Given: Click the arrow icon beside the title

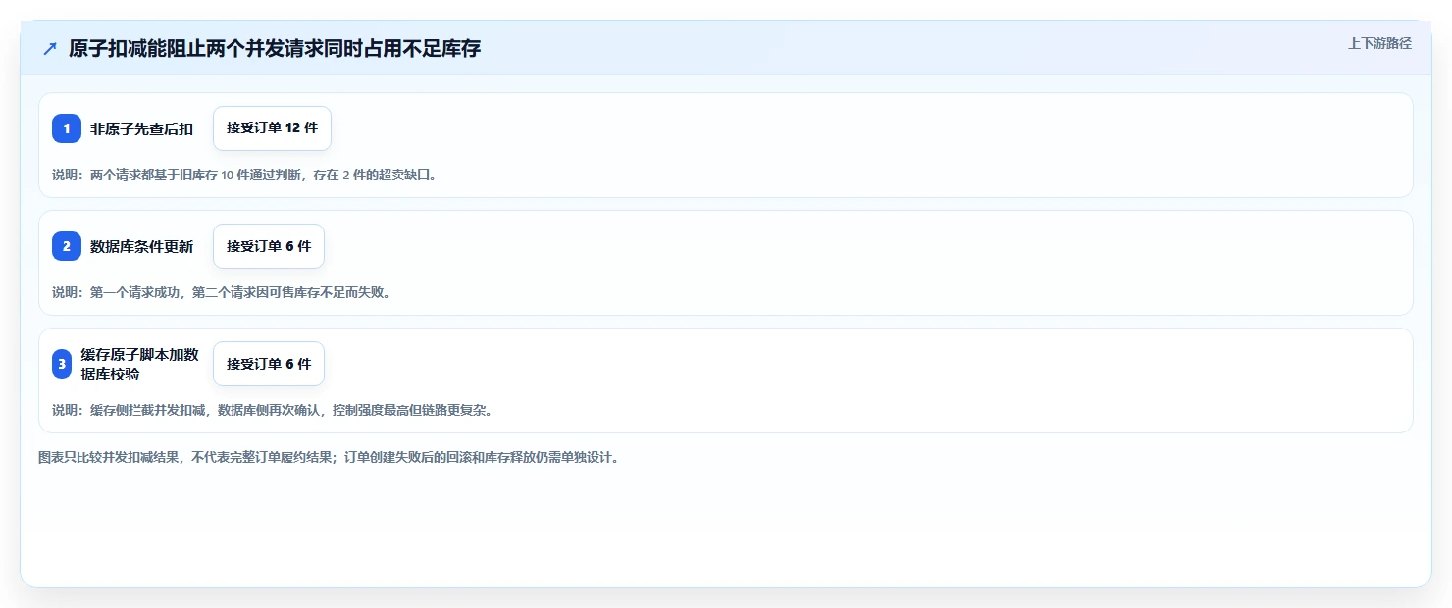Looking at the screenshot, I should pos(50,48).
